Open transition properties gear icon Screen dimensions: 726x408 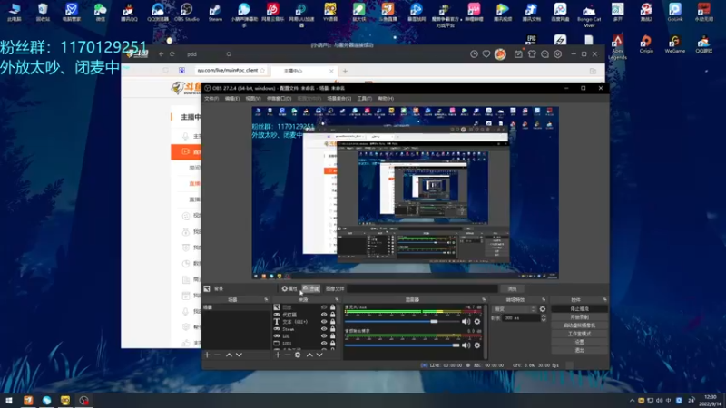tap(543, 309)
